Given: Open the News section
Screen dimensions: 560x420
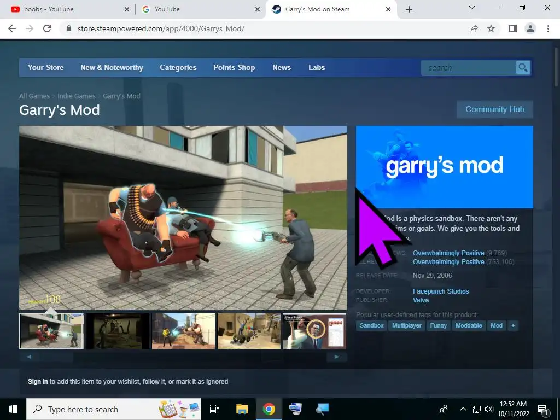Looking at the screenshot, I should 282,67.
